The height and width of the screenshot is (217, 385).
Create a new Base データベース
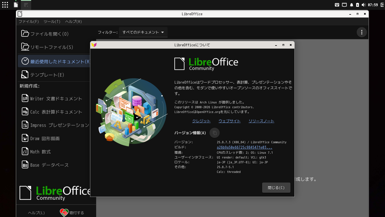tap(50, 165)
